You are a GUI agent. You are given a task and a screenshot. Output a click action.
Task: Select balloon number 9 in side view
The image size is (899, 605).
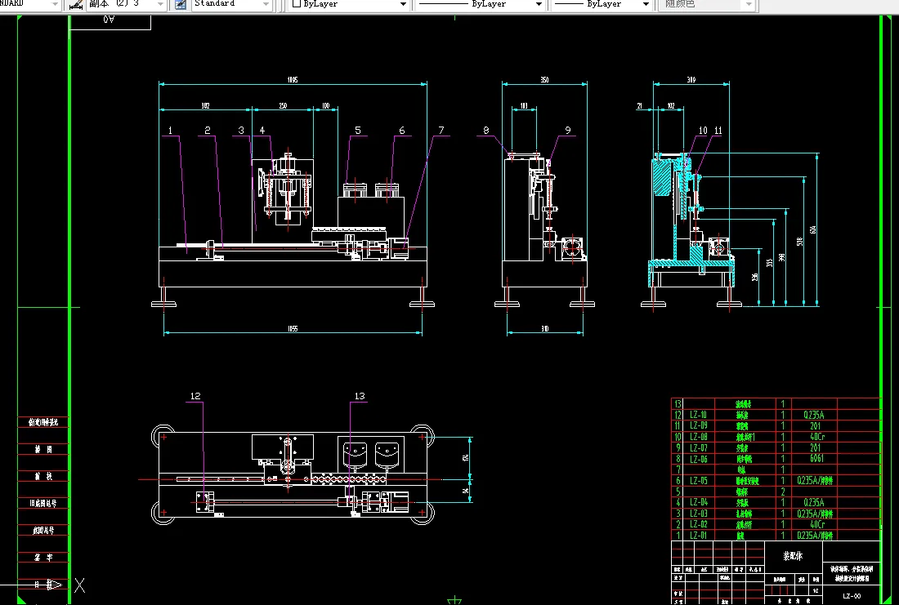coord(568,131)
